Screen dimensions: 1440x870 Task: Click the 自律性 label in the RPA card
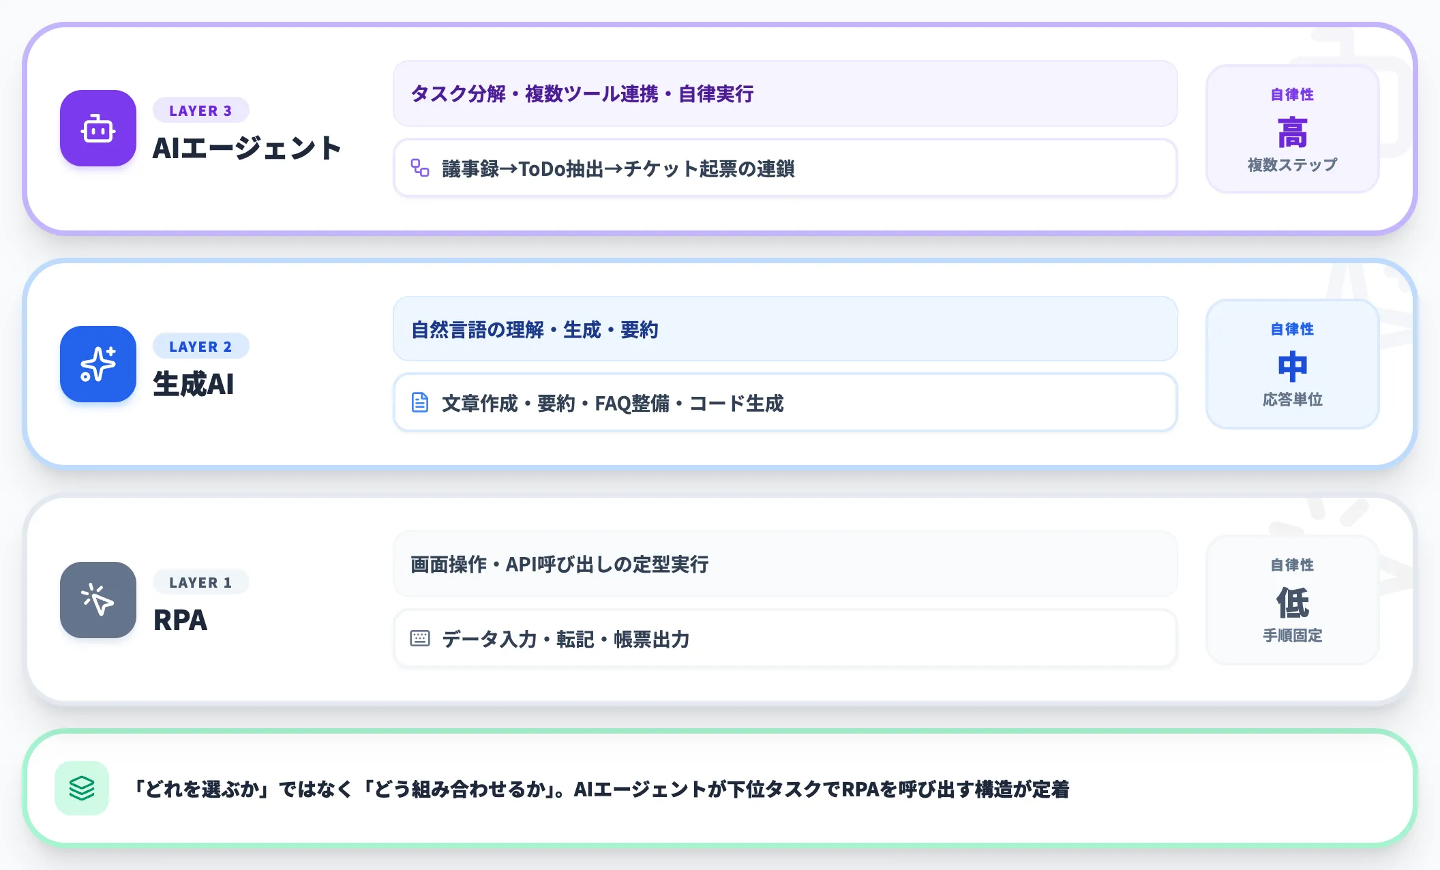(x=1293, y=565)
